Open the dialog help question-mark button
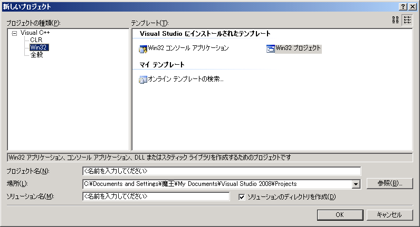 click(x=403, y=7)
